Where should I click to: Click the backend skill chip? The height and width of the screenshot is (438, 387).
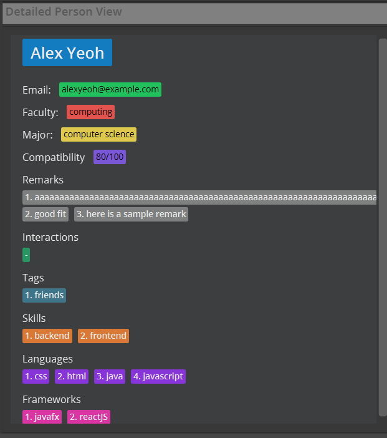(47, 336)
